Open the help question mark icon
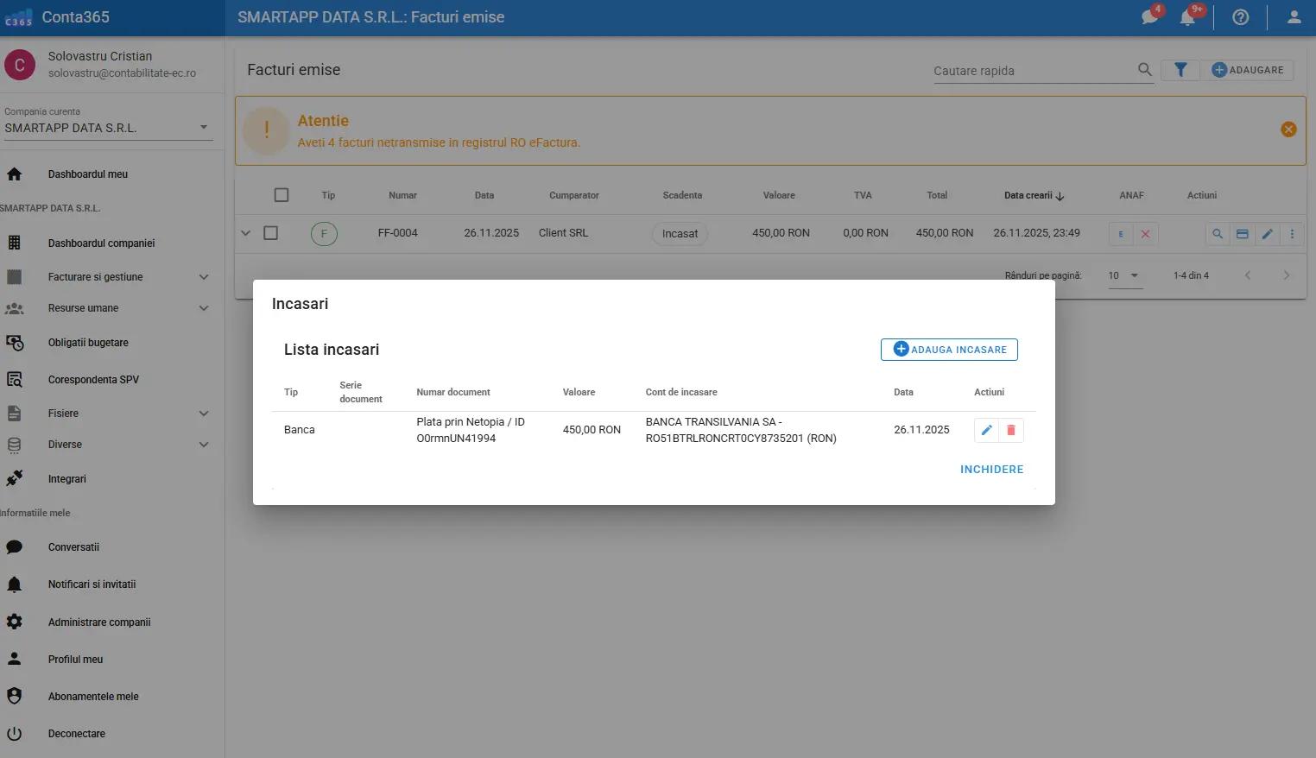 [1241, 17]
